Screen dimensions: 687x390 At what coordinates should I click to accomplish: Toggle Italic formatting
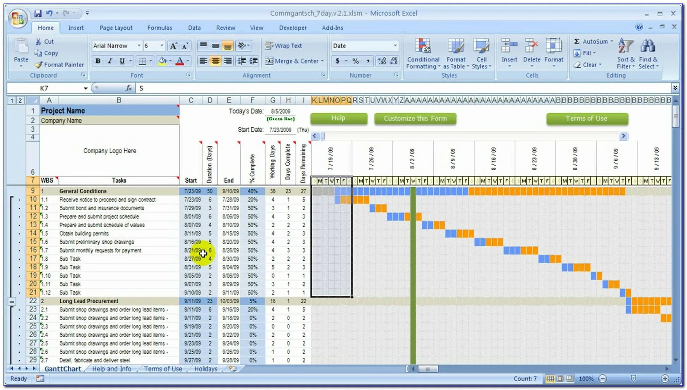[110, 61]
